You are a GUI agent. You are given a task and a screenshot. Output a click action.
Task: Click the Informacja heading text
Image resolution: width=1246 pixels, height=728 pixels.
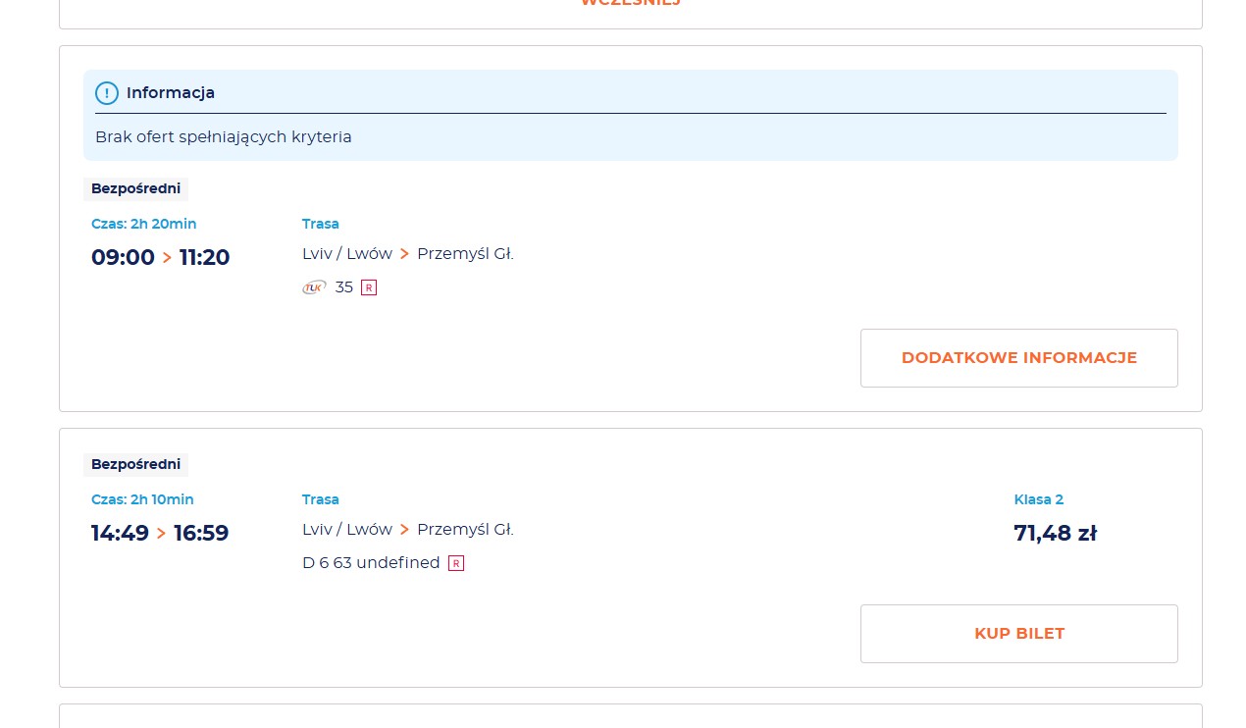[171, 93]
